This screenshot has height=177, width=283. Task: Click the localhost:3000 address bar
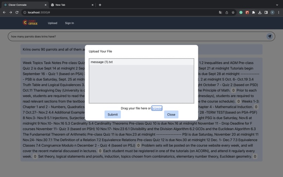[x=119, y=12]
